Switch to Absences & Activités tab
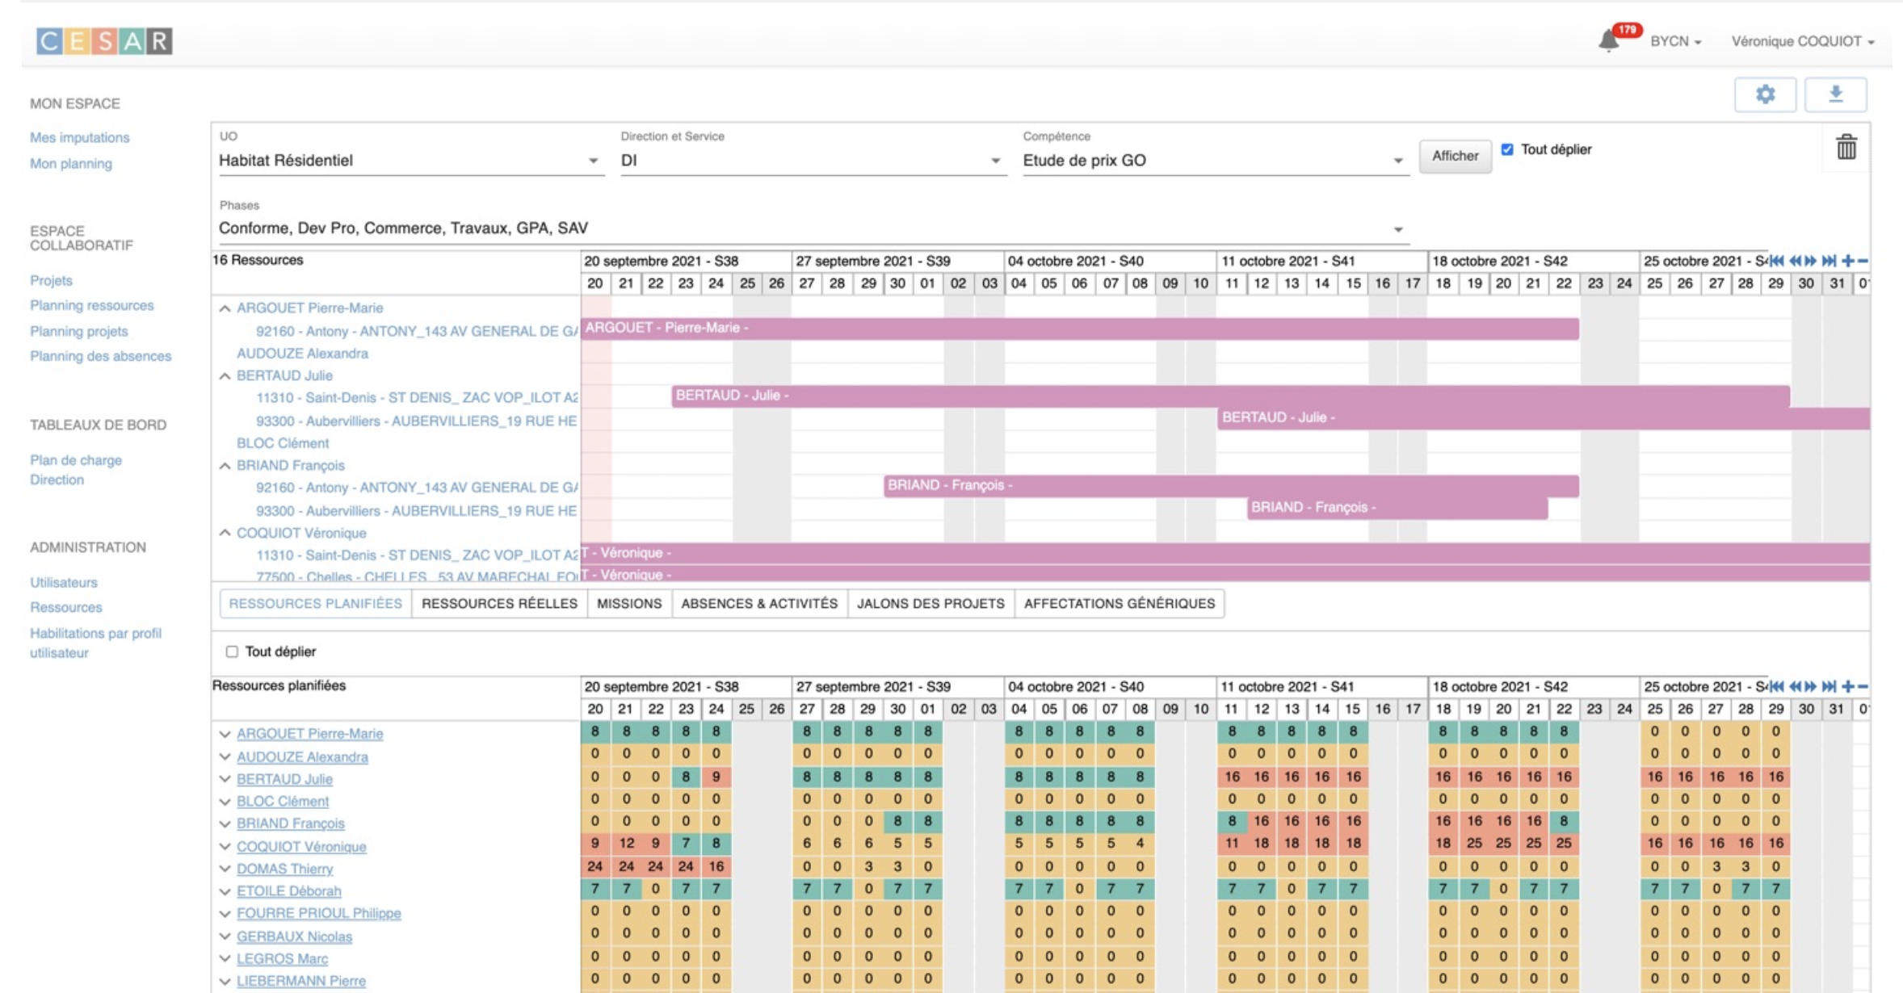Viewport: 1903px width, 993px height. click(759, 604)
